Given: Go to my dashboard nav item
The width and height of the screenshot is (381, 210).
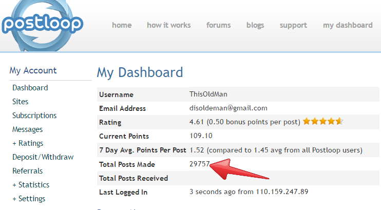Looking at the screenshot, I should 348,25.
